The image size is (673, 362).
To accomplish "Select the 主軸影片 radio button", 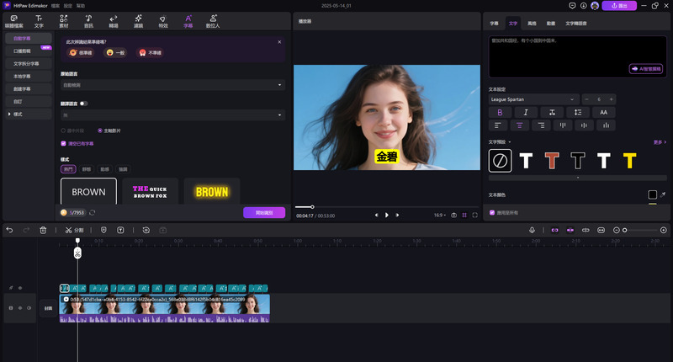I will (101, 130).
